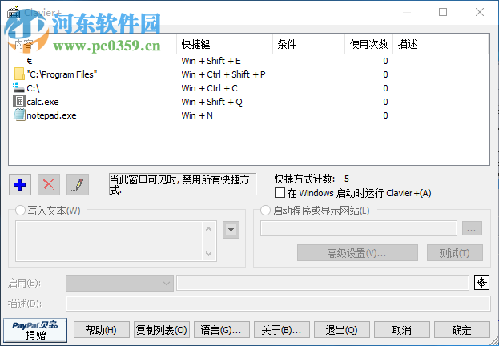Select the 写入文本(W) radio button
The height and width of the screenshot is (346, 499).
tap(20, 211)
